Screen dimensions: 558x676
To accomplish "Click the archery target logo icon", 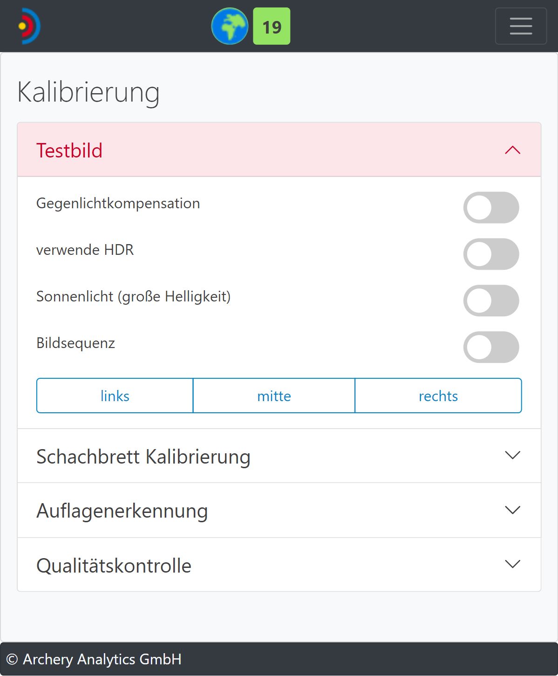I will (x=29, y=26).
